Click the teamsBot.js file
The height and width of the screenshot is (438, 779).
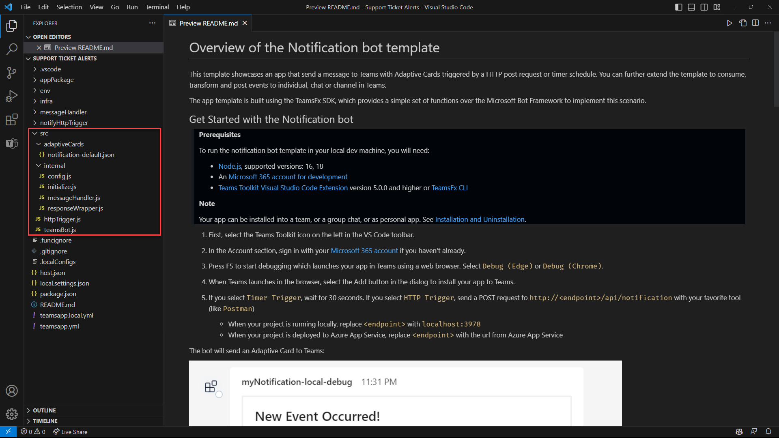click(x=59, y=230)
